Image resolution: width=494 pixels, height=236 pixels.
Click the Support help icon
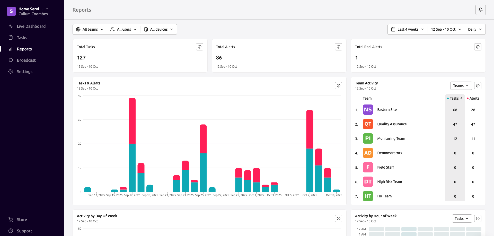[x=11, y=231]
